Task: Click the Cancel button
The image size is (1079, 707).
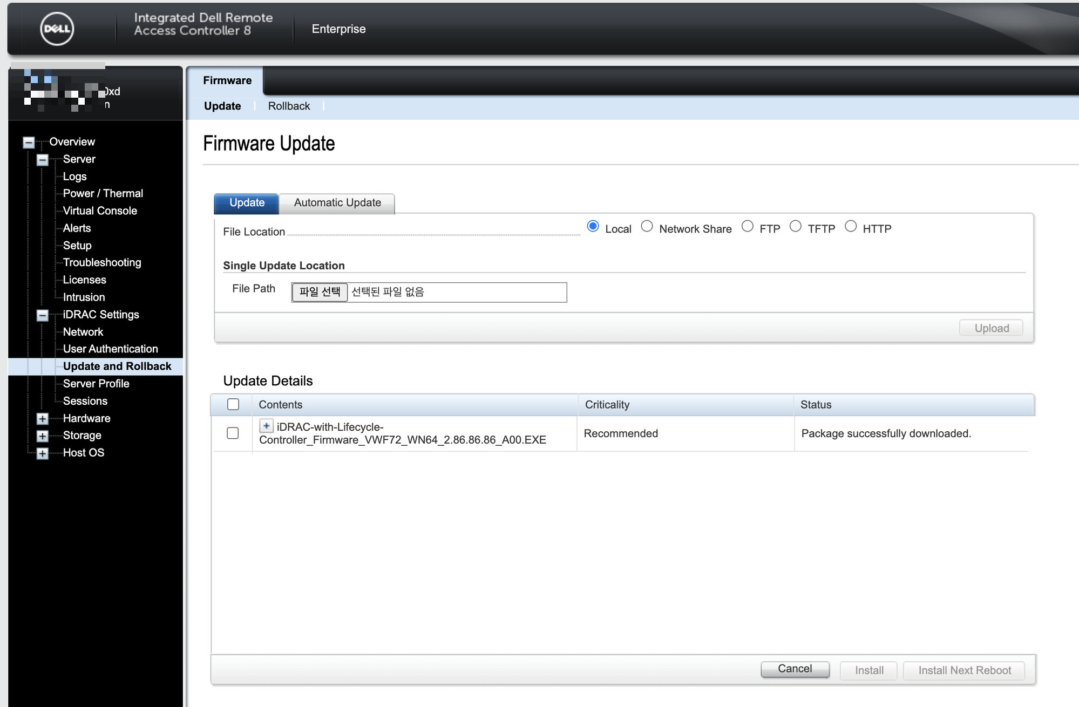Action: click(x=795, y=669)
